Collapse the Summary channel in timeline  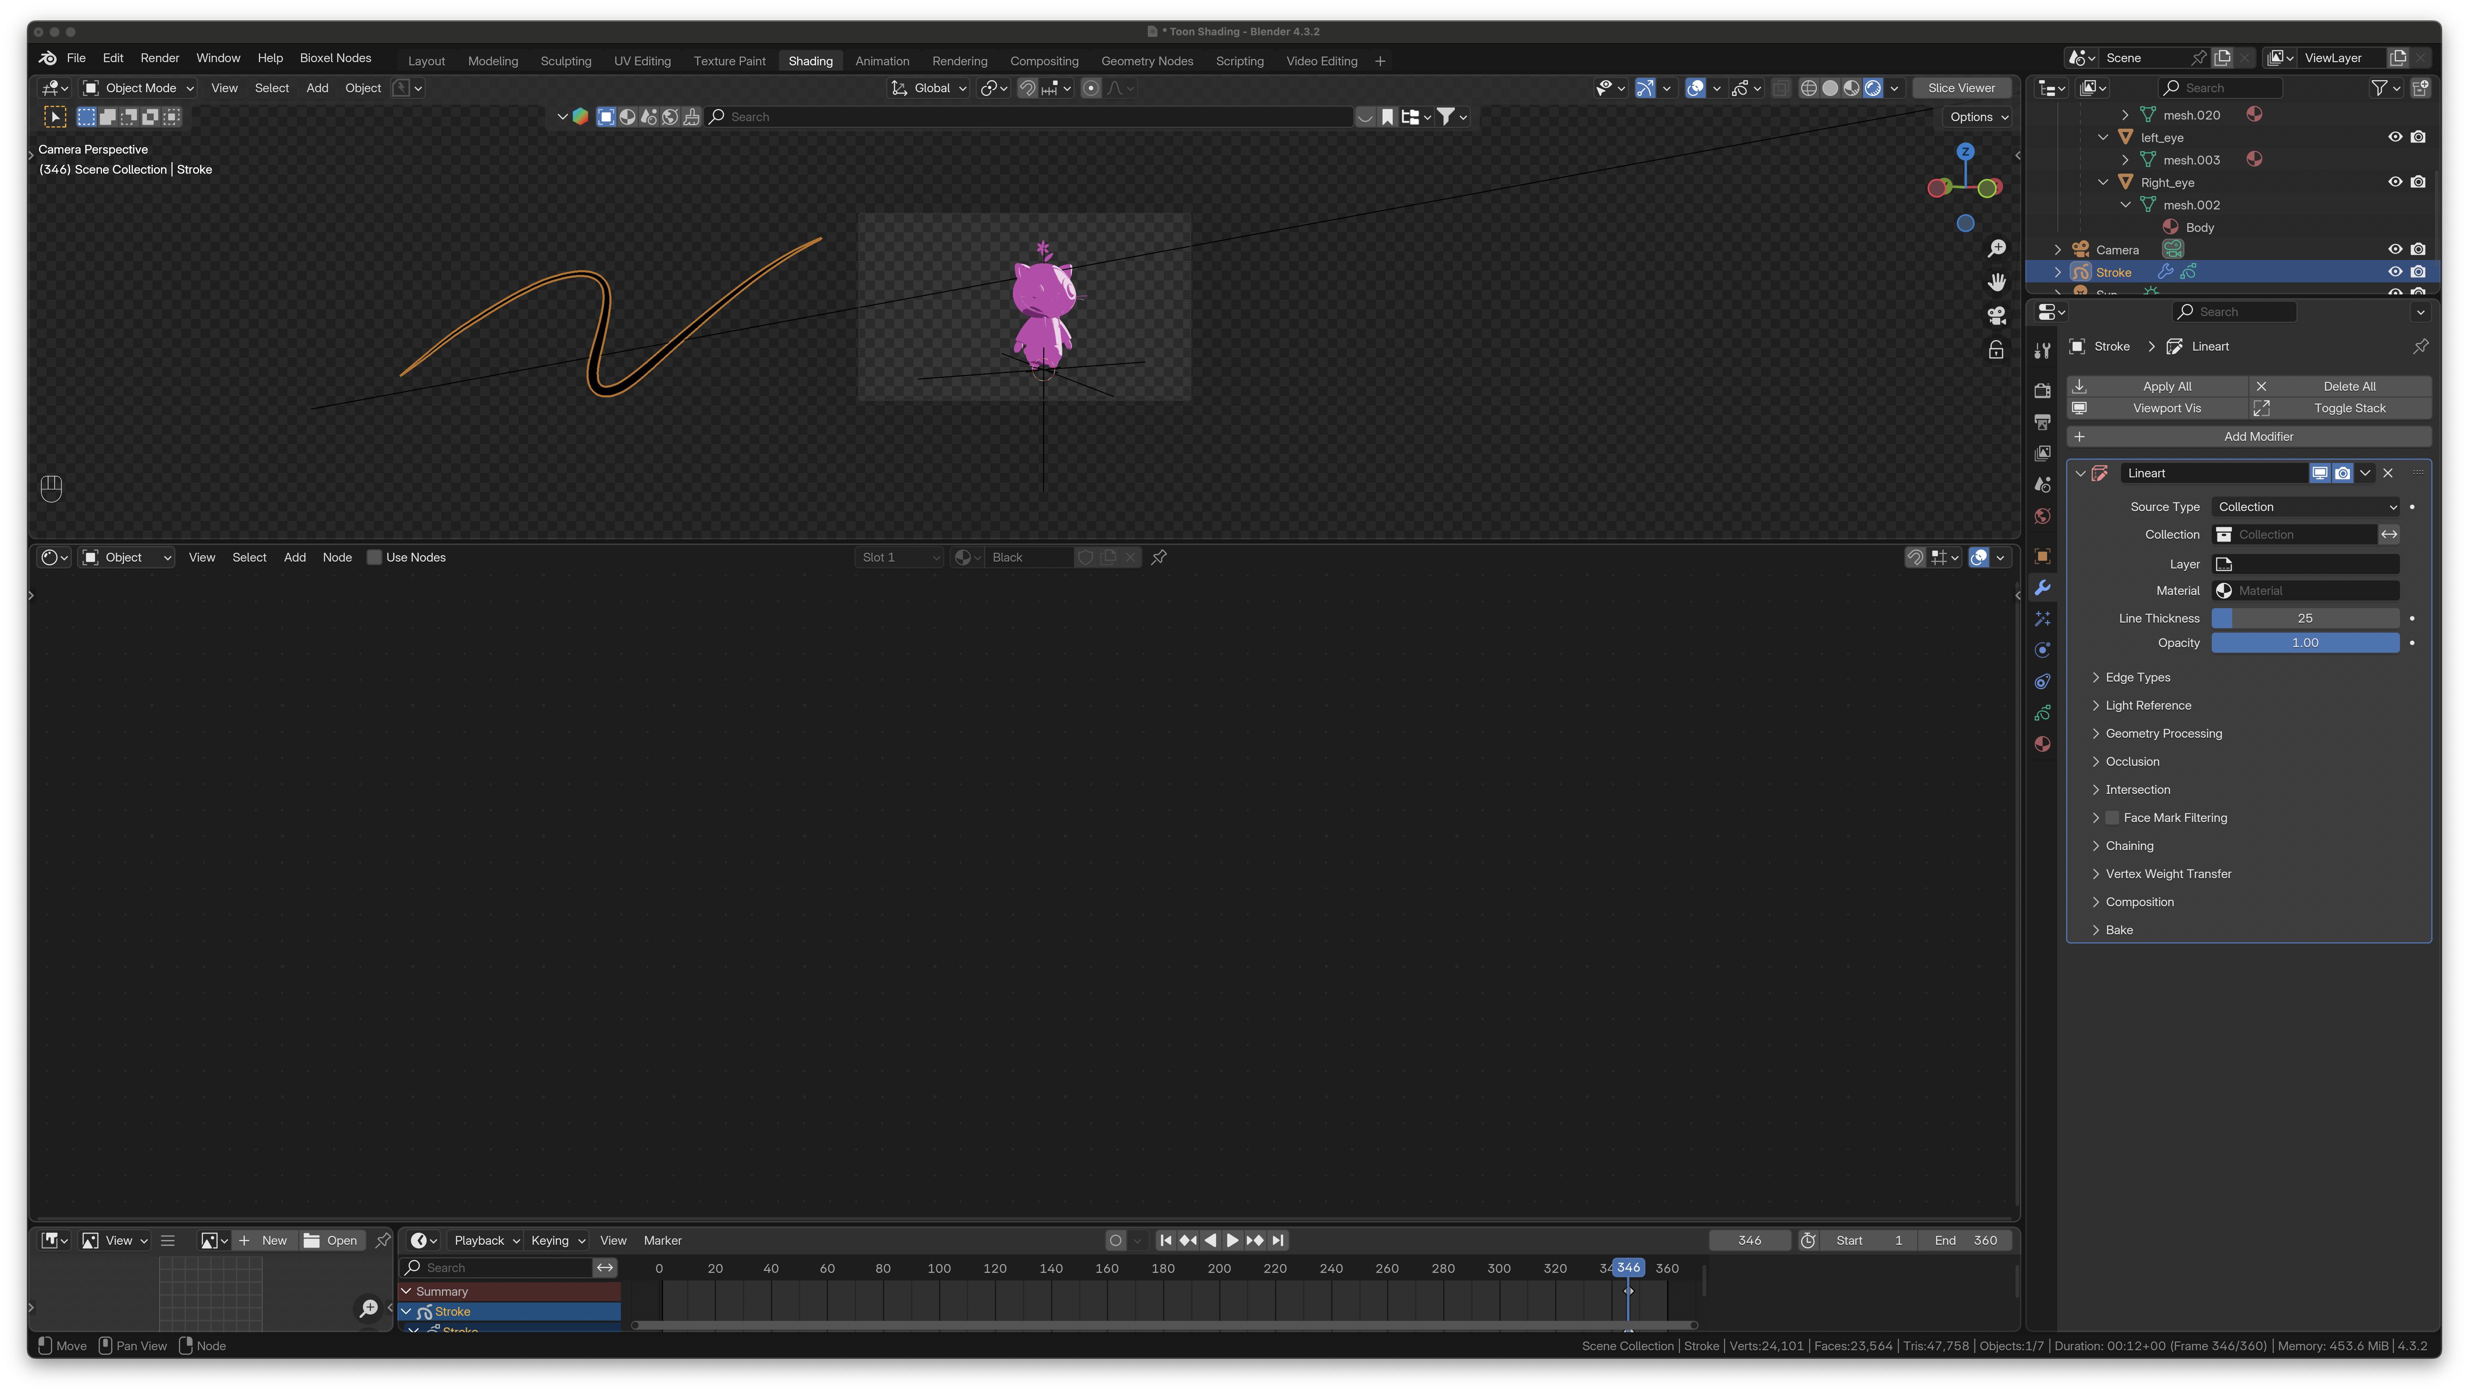click(x=407, y=1291)
